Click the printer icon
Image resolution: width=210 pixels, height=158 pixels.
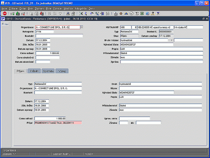coord(68,13)
